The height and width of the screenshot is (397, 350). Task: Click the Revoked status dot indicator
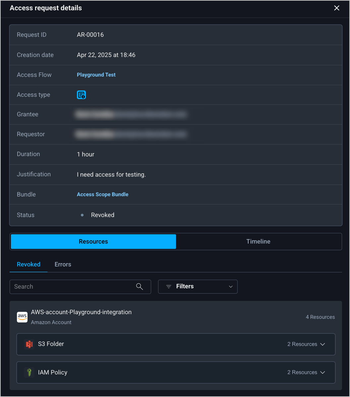(82, 215)
